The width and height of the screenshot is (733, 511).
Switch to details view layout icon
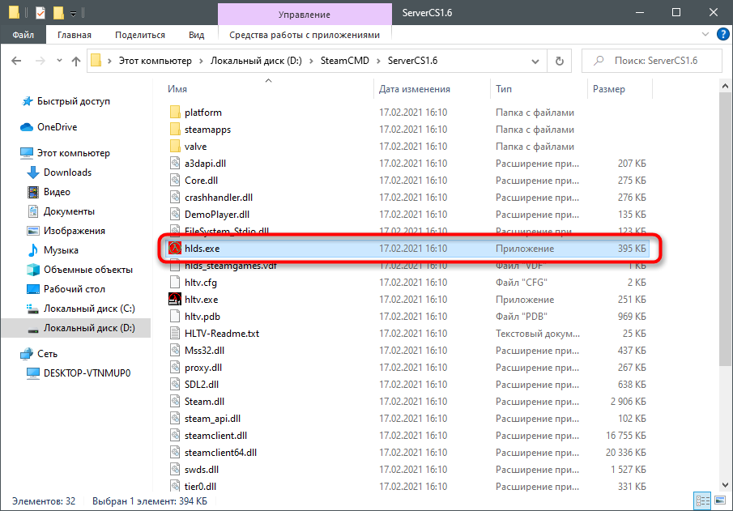tap(702, 501)
